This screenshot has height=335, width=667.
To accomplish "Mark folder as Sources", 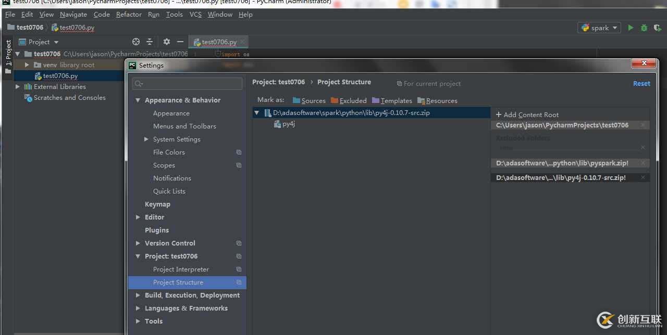I will click(309, 101).
